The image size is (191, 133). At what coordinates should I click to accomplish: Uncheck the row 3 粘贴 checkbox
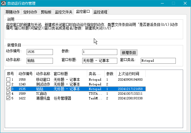tap(8, 89)
